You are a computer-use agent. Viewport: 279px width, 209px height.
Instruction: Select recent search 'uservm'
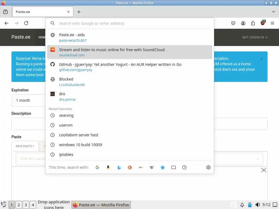129,125
